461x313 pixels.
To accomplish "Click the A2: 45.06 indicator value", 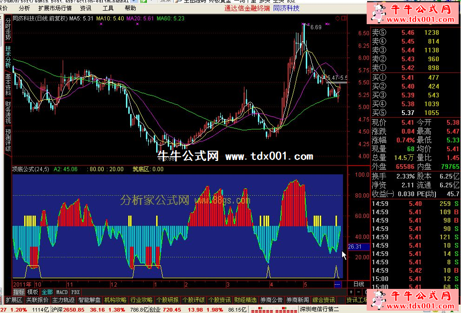I will (66, 169).
